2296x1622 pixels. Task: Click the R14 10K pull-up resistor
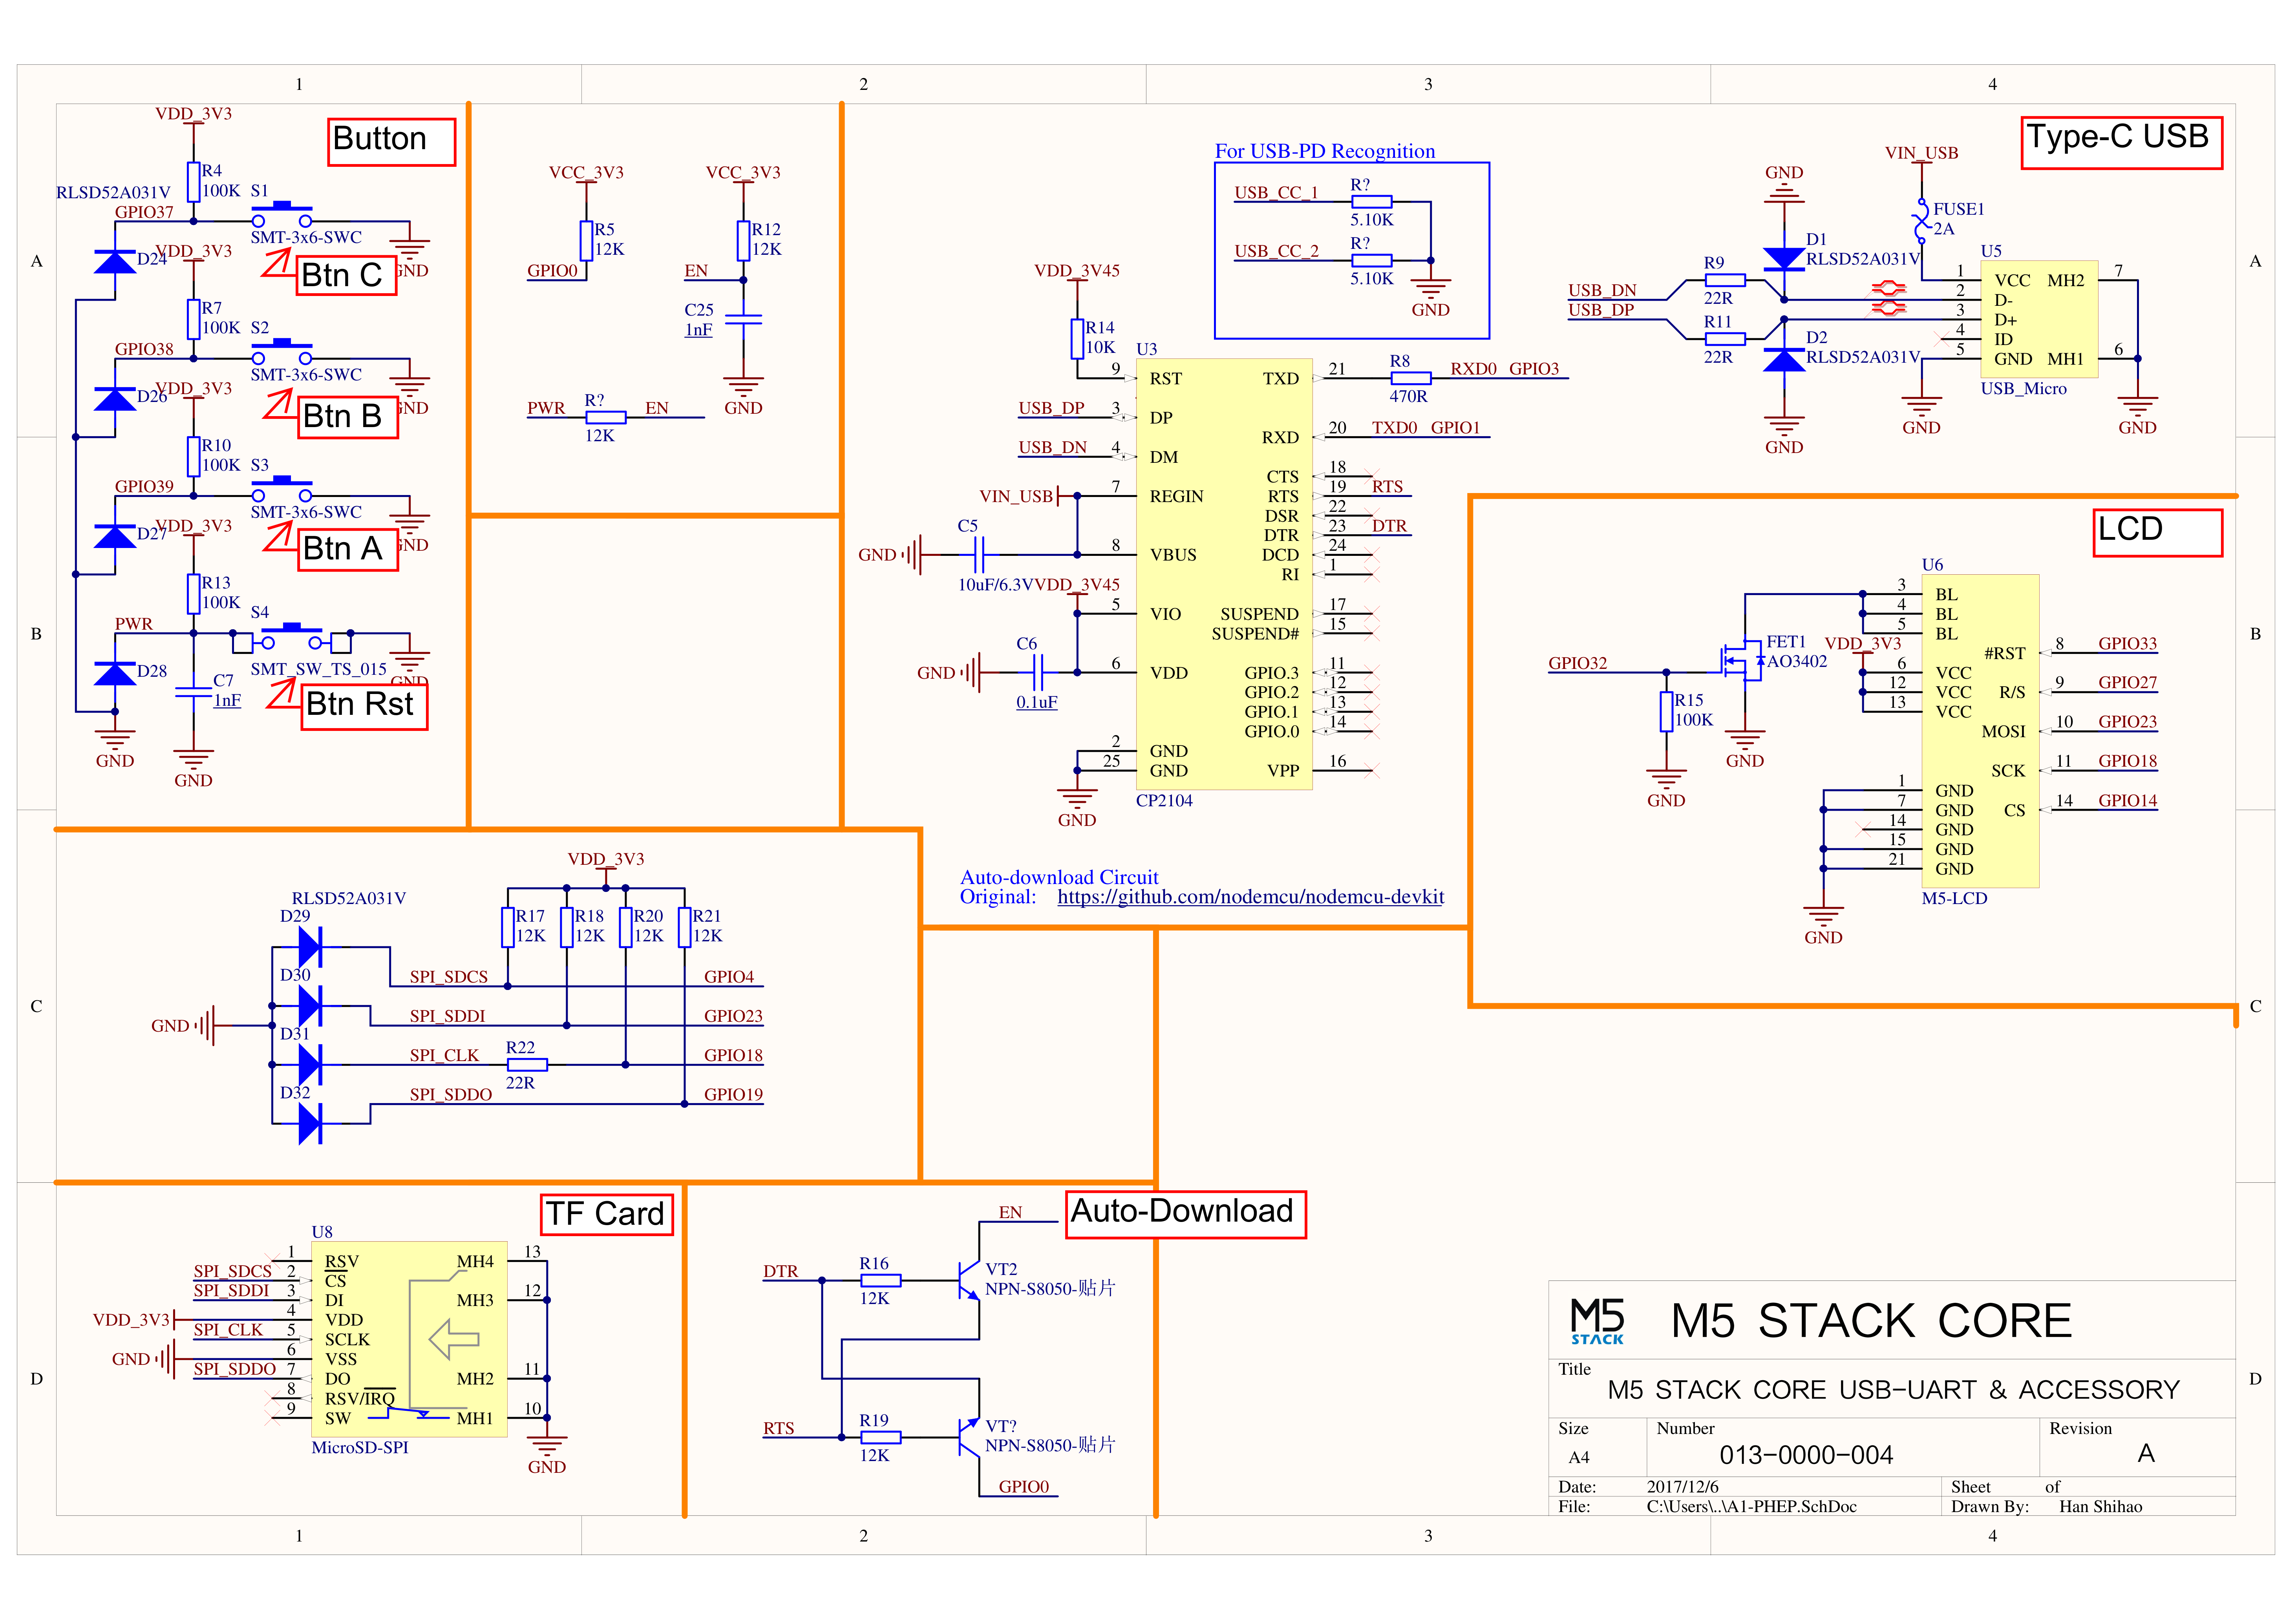tap(1077, 339)
